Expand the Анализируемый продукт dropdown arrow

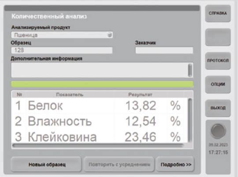[x=110, y=35]
